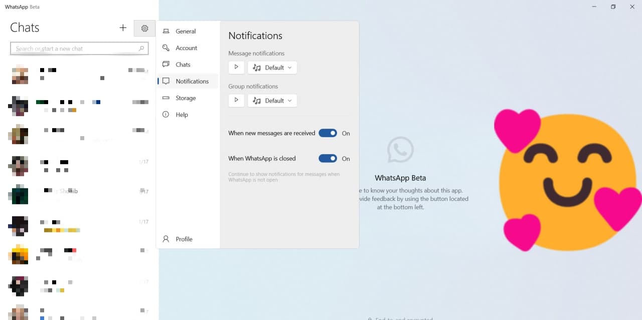The image size is (642, 320).
Task: Open the General settings section
Action: coord(186,32)
